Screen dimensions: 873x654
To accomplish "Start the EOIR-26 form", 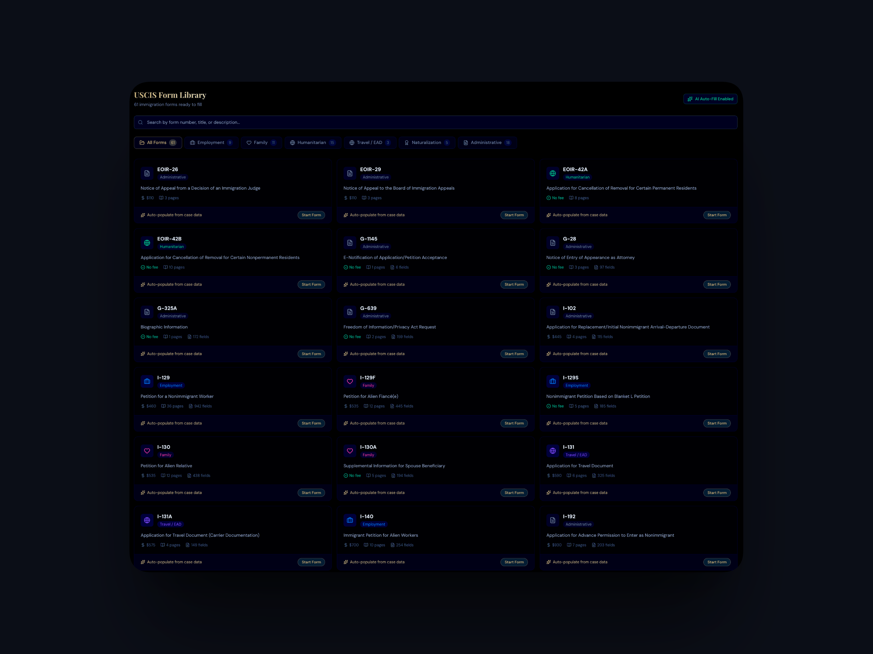I will click(311, 215).
